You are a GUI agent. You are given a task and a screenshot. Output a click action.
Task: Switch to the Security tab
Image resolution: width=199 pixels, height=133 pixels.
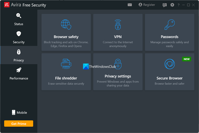19,37
